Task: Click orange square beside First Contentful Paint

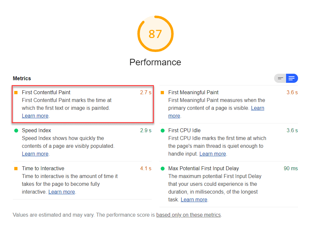Action: click(x=16, y=93)
